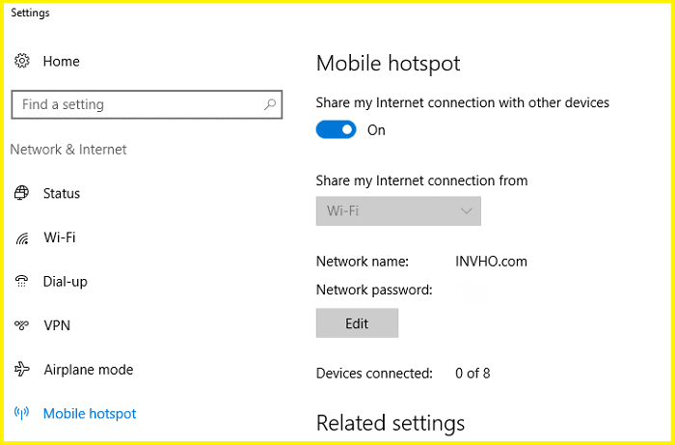Click the VPN icon in sidebar
The height and width of the screenshot is (445, 675).
coord(21,325)
